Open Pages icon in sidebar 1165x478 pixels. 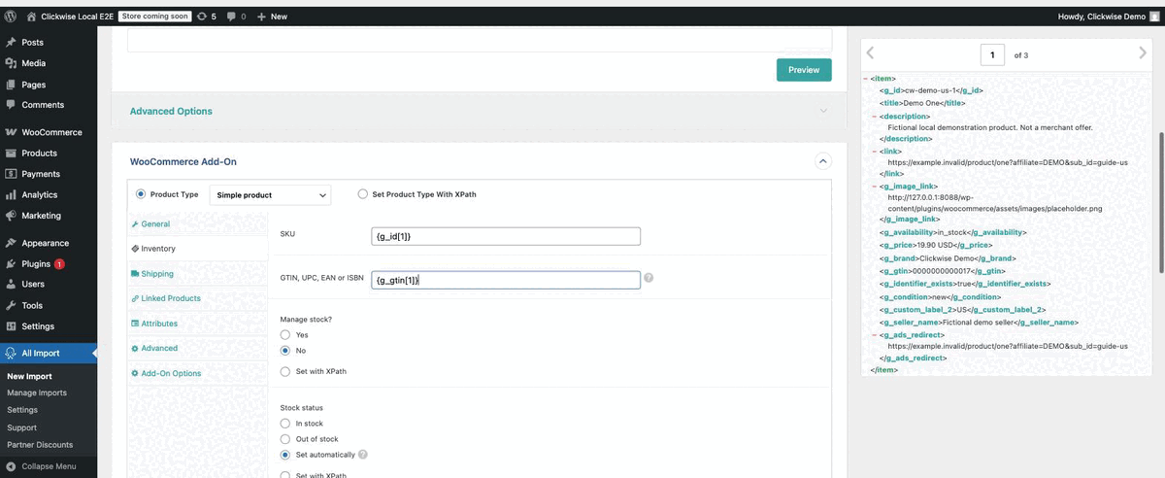11,85
